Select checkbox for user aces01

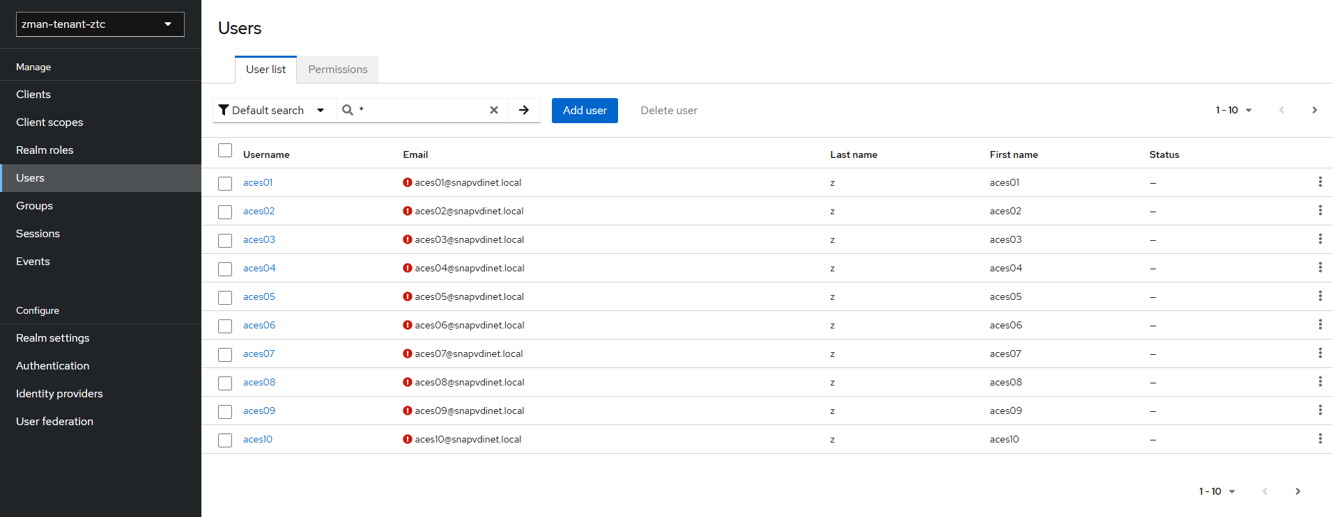[225, 184]
